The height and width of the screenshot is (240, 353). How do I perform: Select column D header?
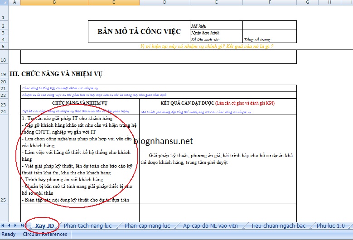coord(164,3)
